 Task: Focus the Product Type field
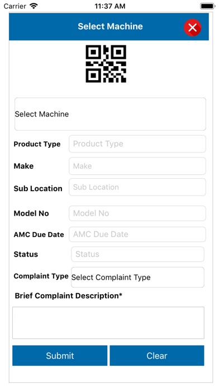(137, 144)
